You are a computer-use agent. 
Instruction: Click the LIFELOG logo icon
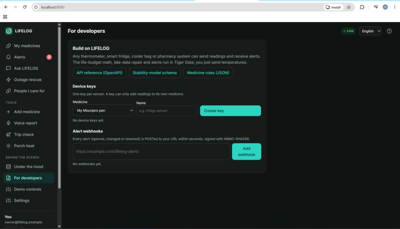(8, 31)
